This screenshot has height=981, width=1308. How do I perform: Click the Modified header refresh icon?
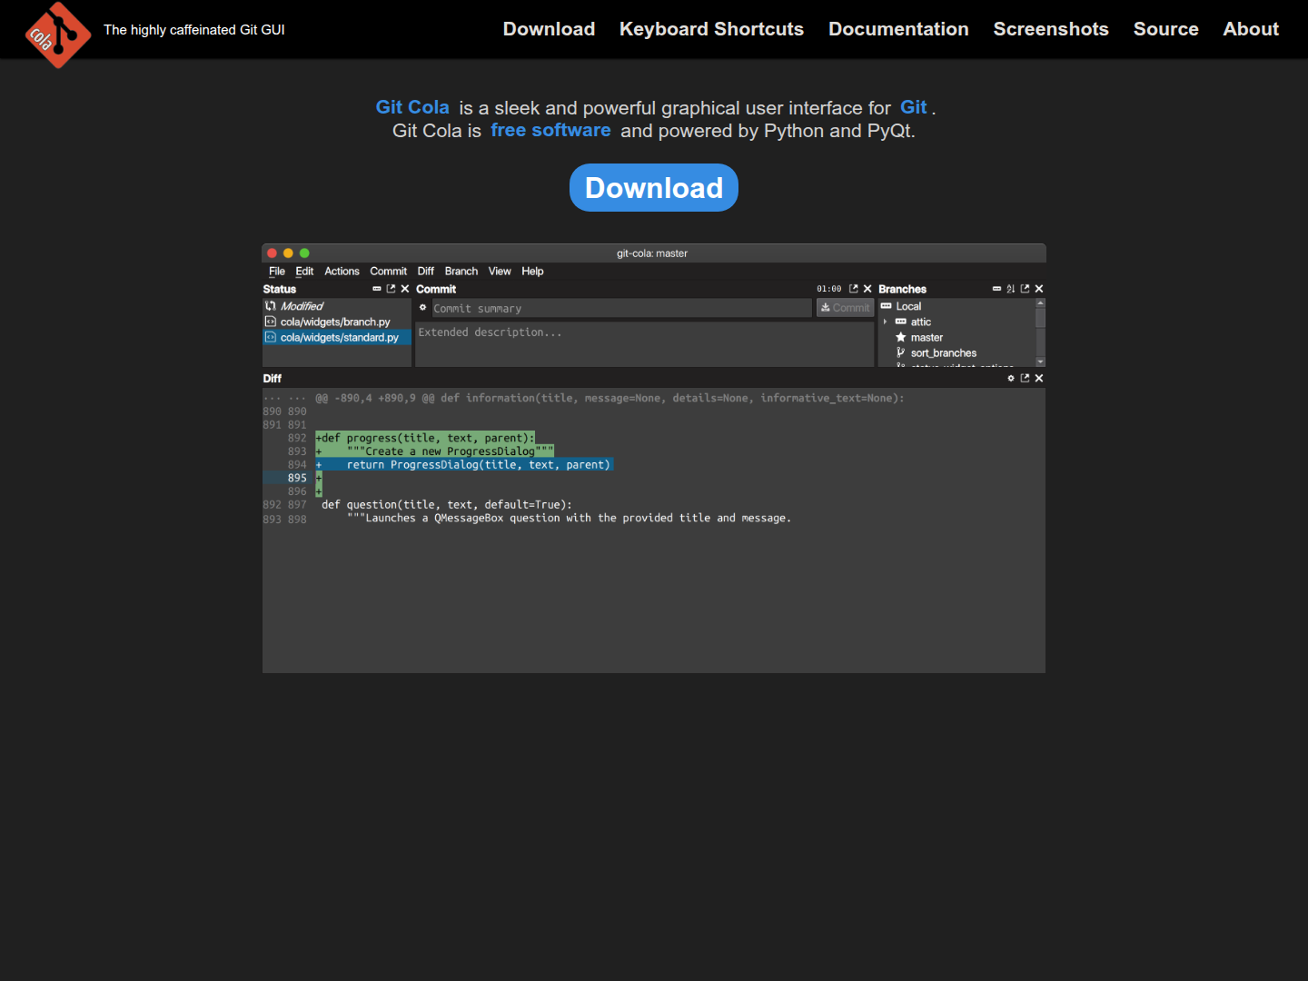click(x=270, y=306)
